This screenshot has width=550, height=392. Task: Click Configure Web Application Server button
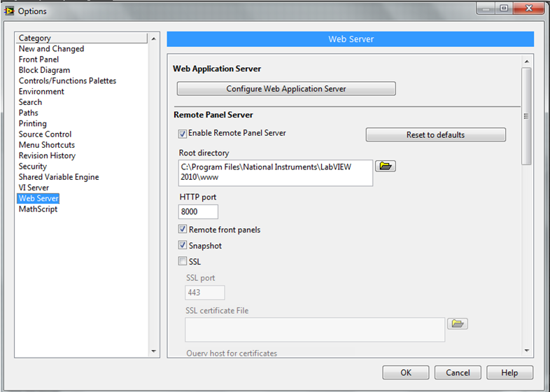(286, 89)
